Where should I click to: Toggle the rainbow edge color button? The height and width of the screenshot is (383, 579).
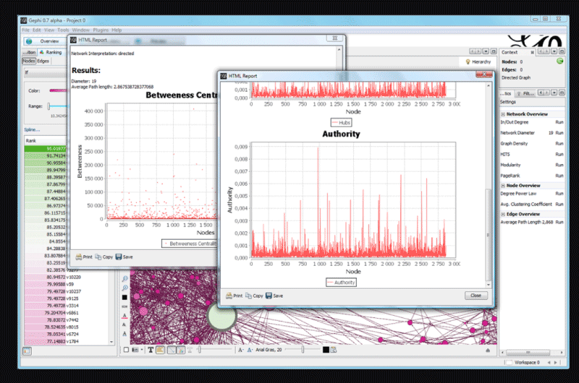click(x=180, y=350)
